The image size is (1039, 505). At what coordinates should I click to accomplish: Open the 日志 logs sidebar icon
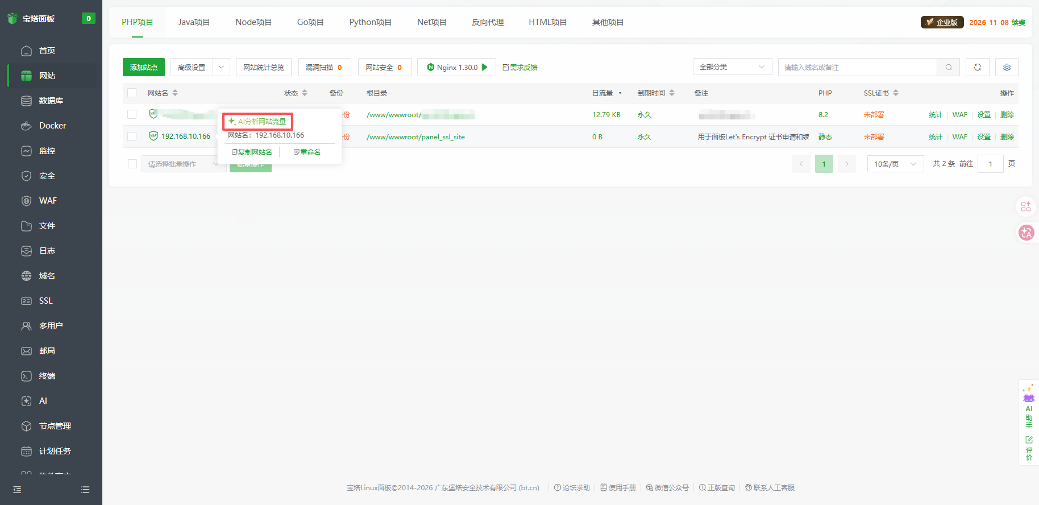(26, 251)
